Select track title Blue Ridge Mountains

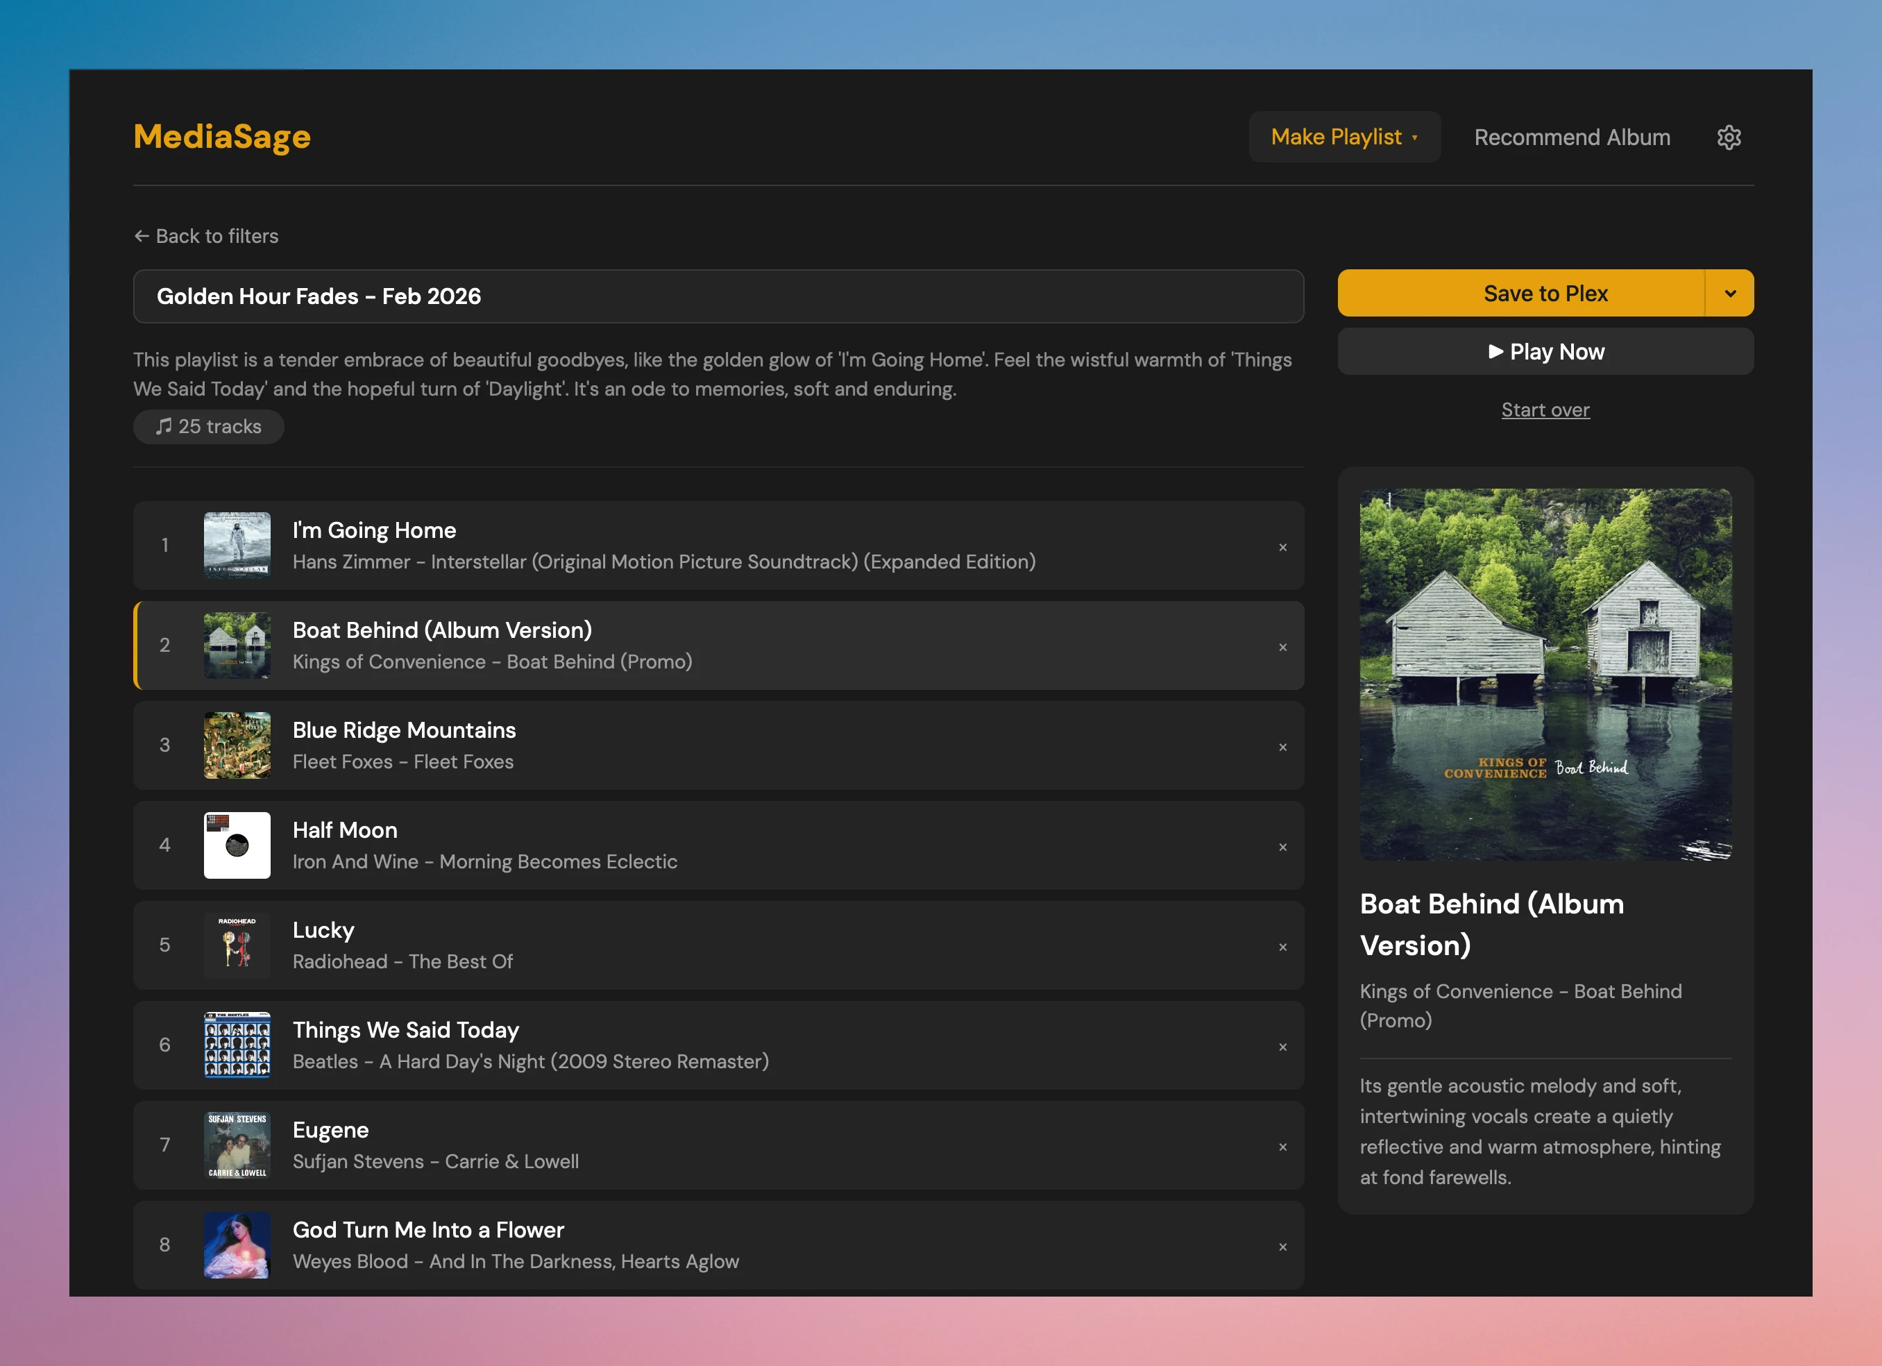click(x=404, y=730)
